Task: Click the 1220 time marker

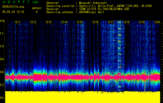Action: [157, 22]
